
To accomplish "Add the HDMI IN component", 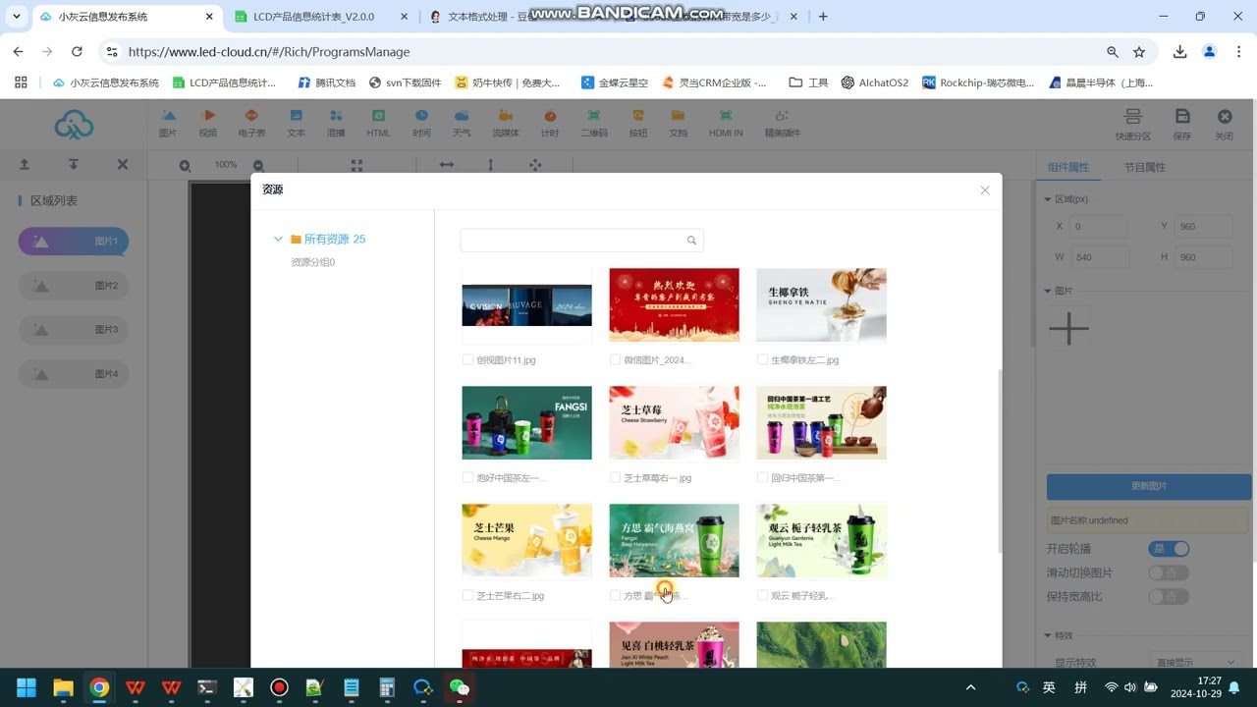I will coord(726,124).
